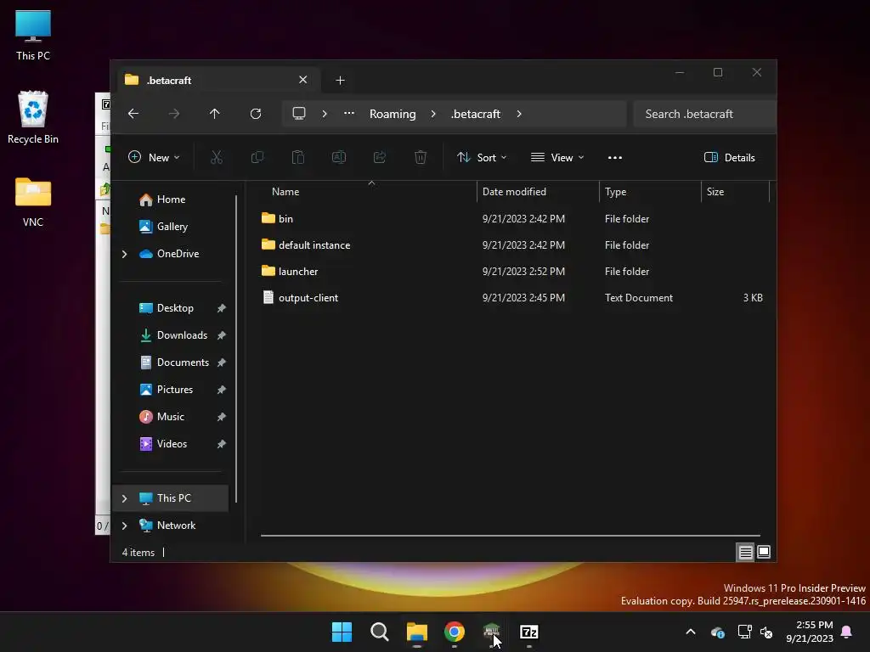Refresh the .betacraft folder view
This screenshot has height=652, width=870.
pos(256,114)
